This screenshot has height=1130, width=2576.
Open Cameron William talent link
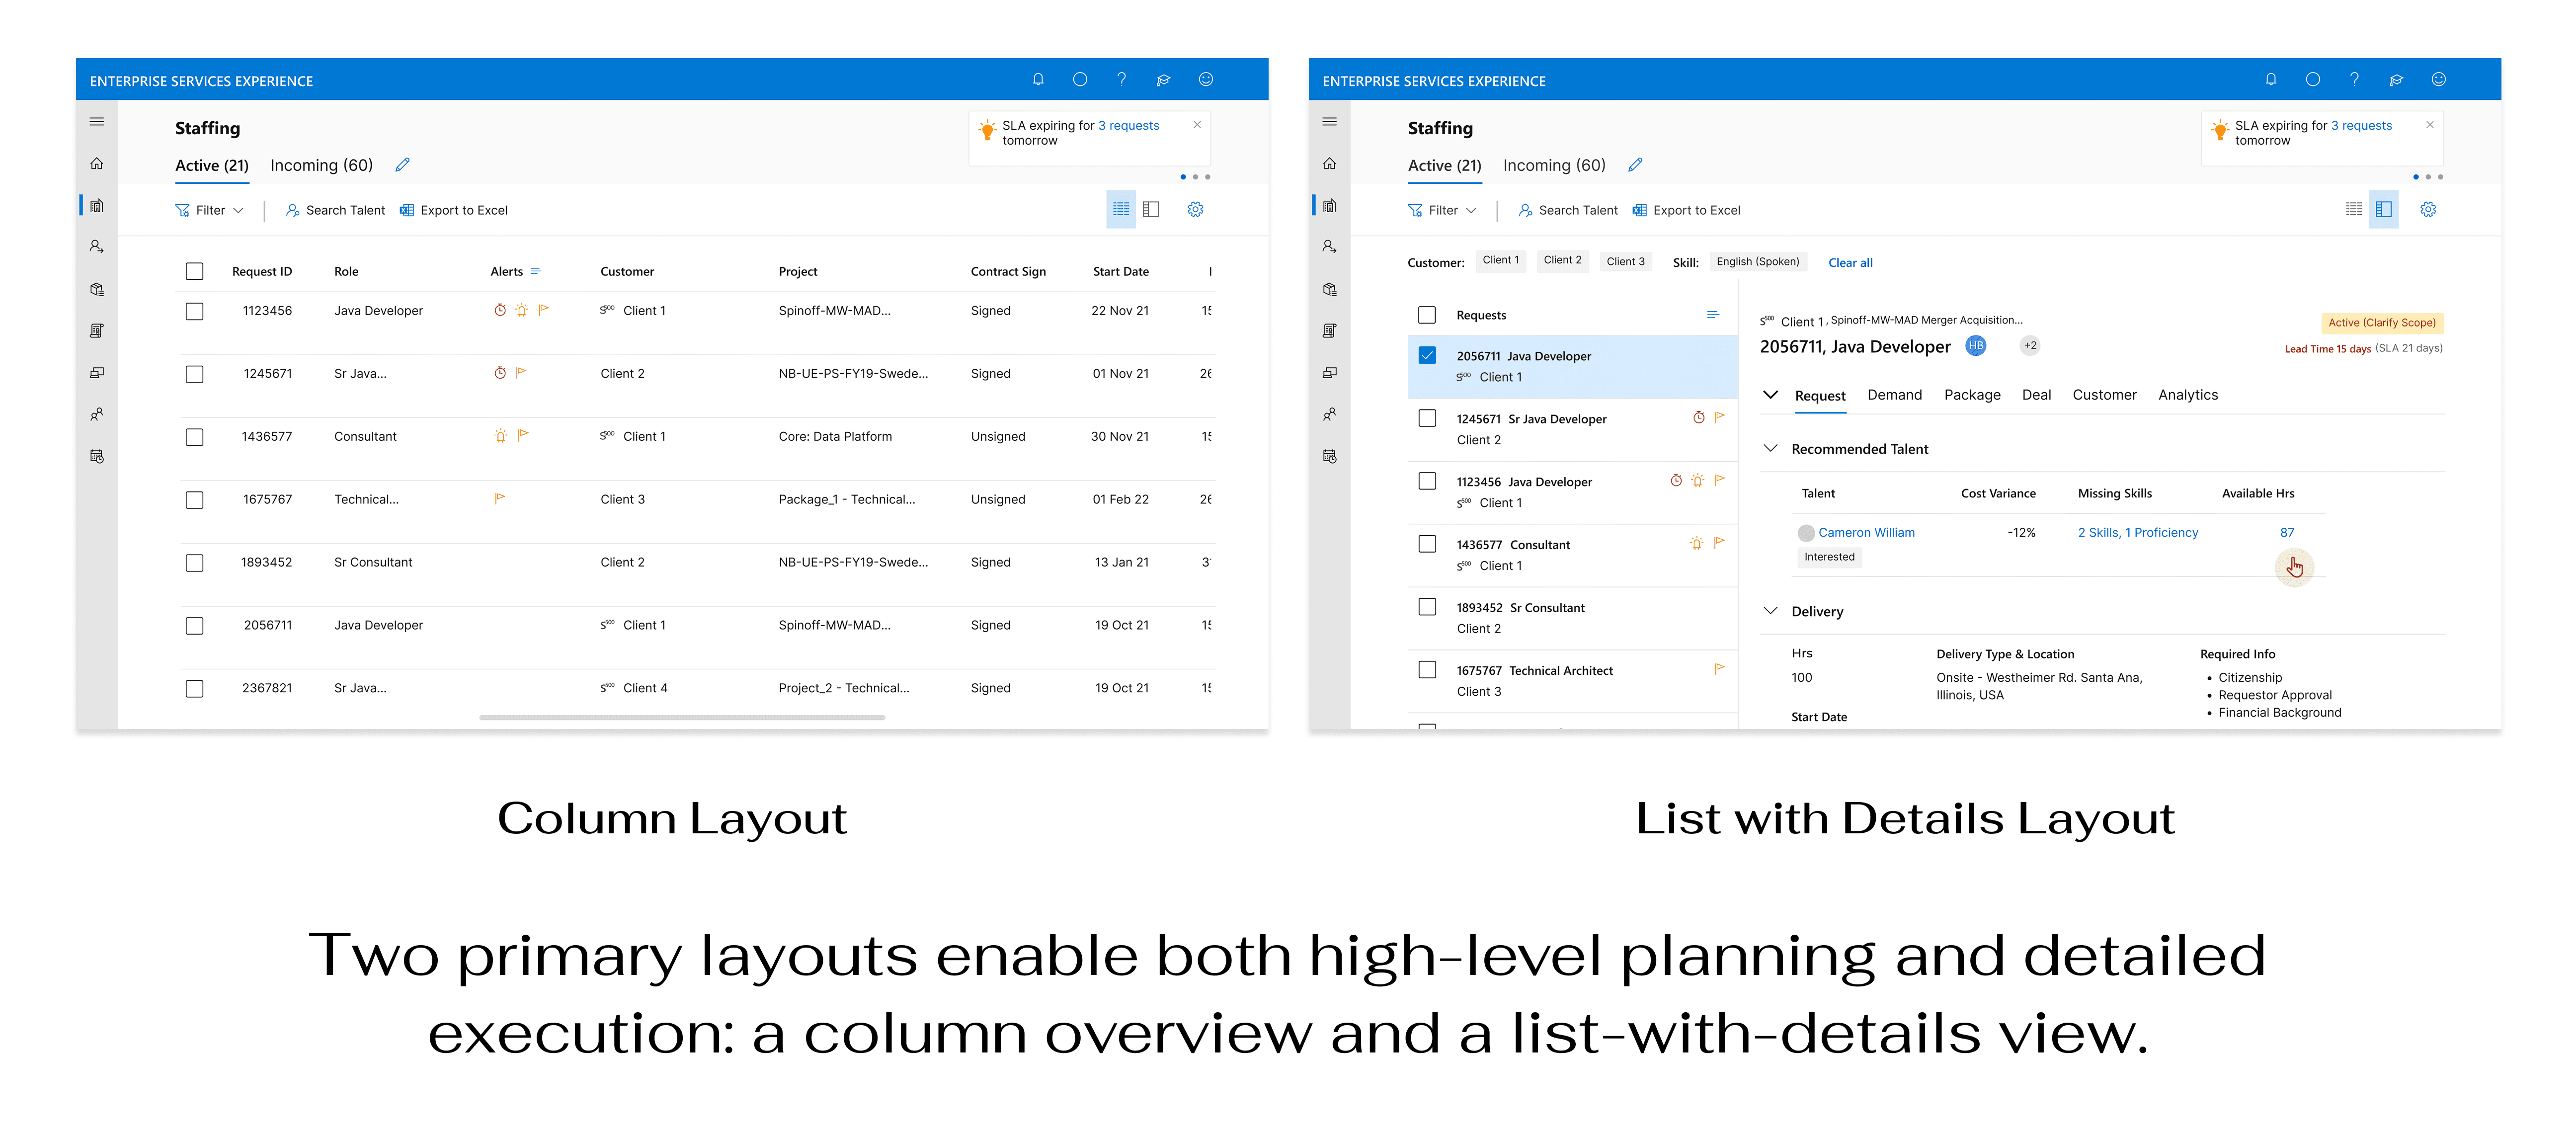click(1866, 533)
